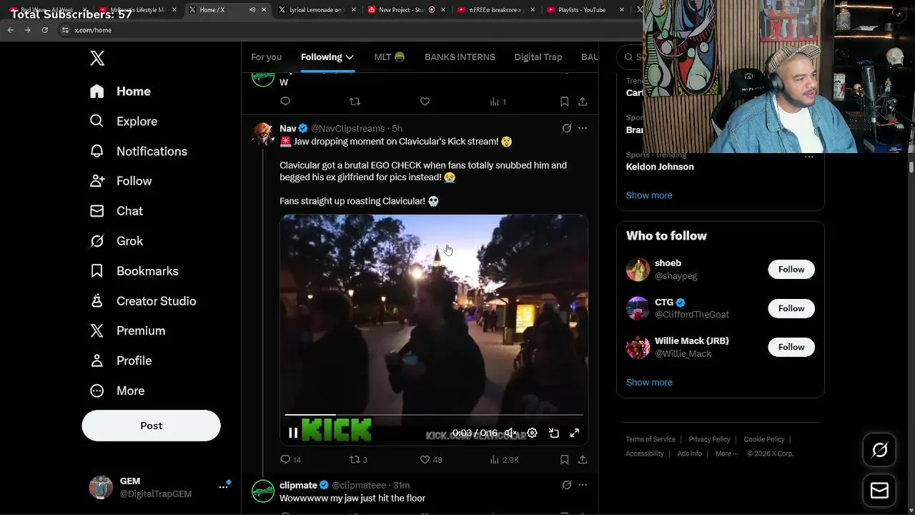Viewport: 915px width, 515px height.
Task: Open Keldon Johnson trending topic
Action: tap(660, 167)
